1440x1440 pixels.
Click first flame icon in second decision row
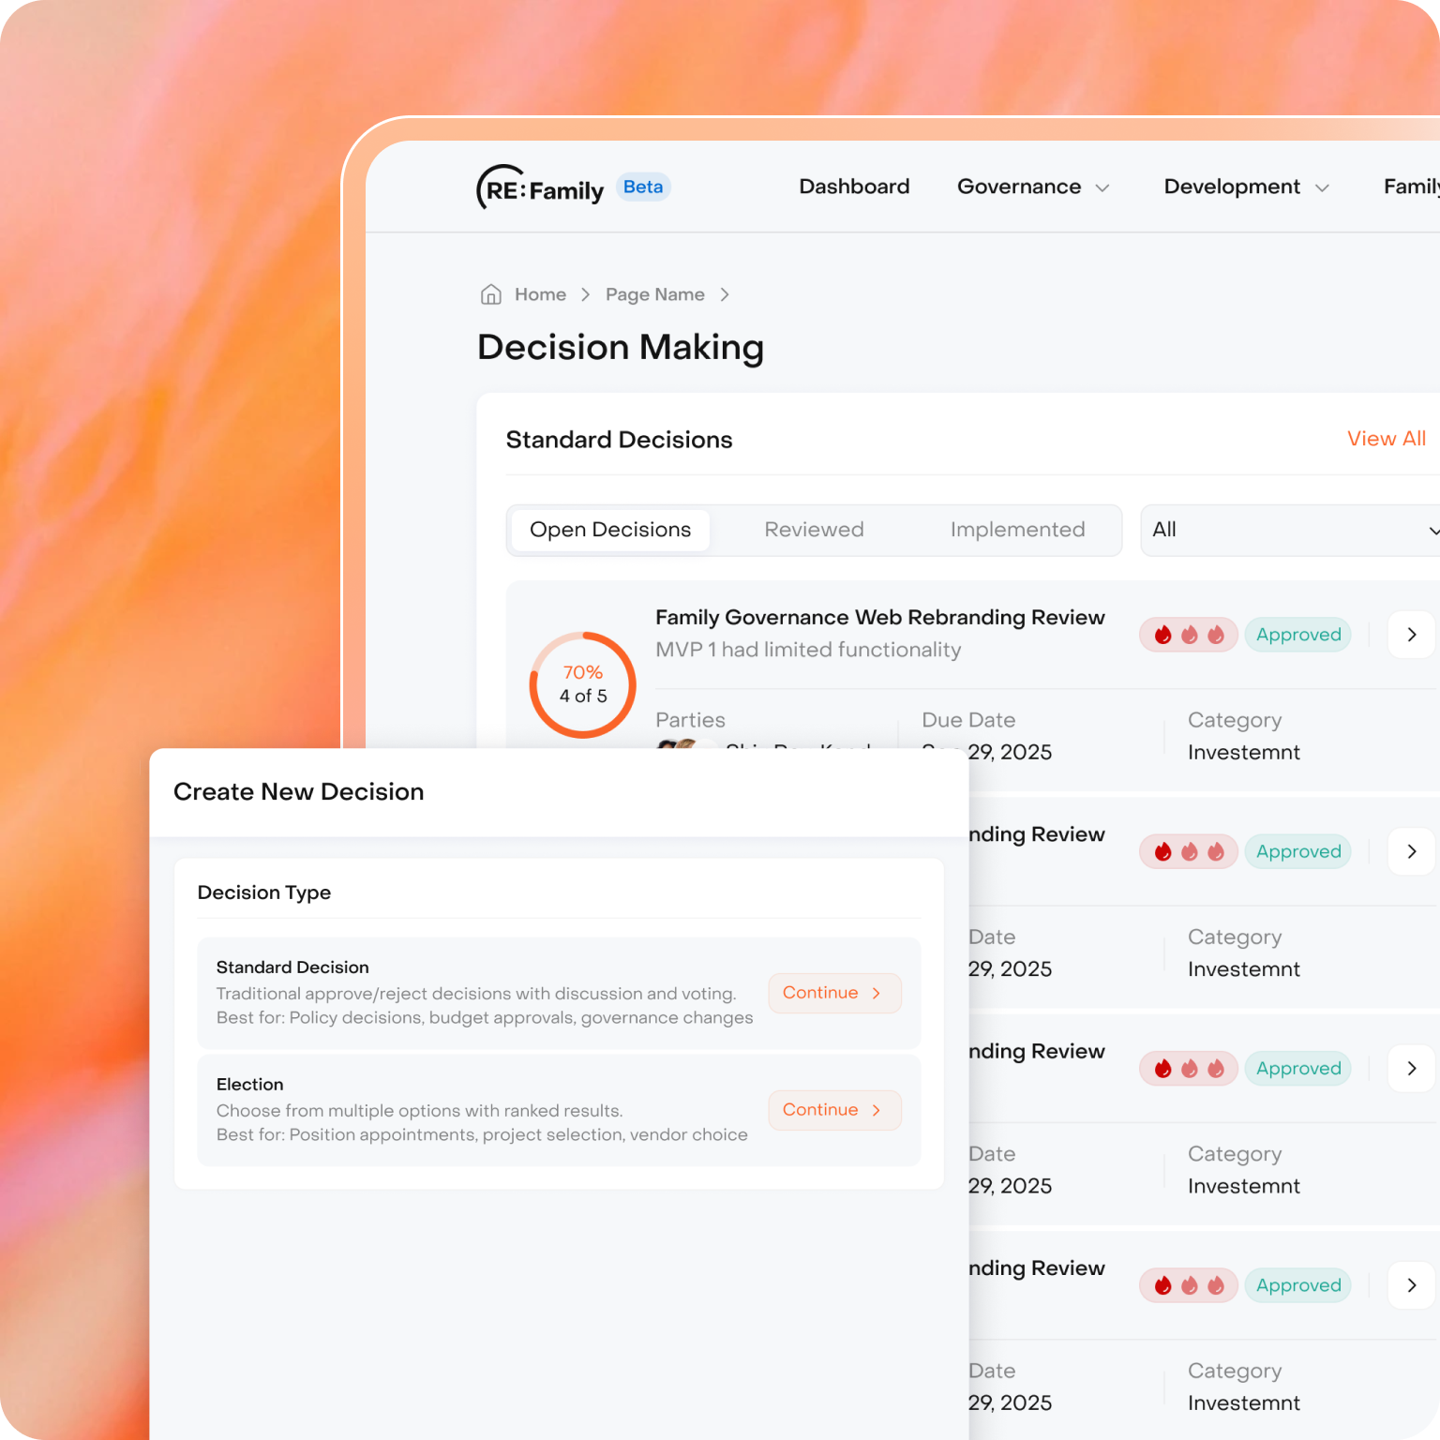tap(1162, 851)
